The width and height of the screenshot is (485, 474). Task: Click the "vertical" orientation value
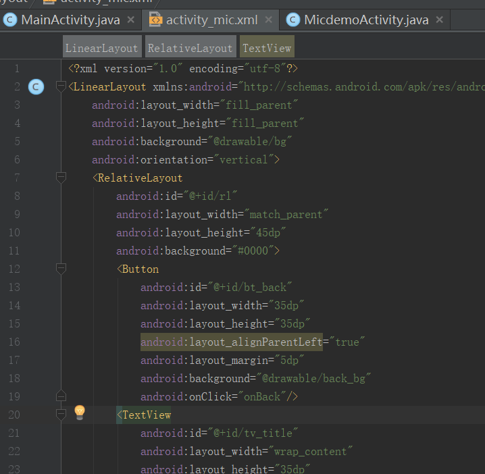point(243,160)
